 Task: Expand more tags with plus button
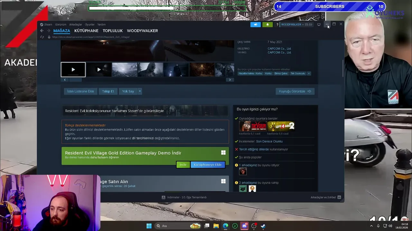[x=309, y=73]
